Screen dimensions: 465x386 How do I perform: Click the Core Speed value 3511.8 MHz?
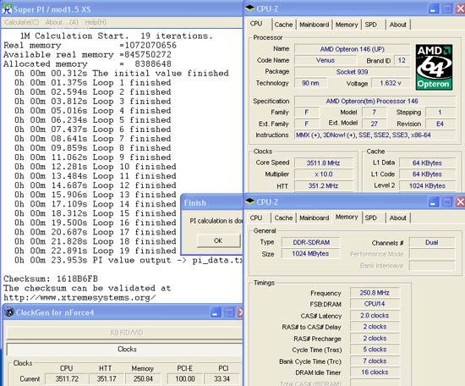pos(323,163)
